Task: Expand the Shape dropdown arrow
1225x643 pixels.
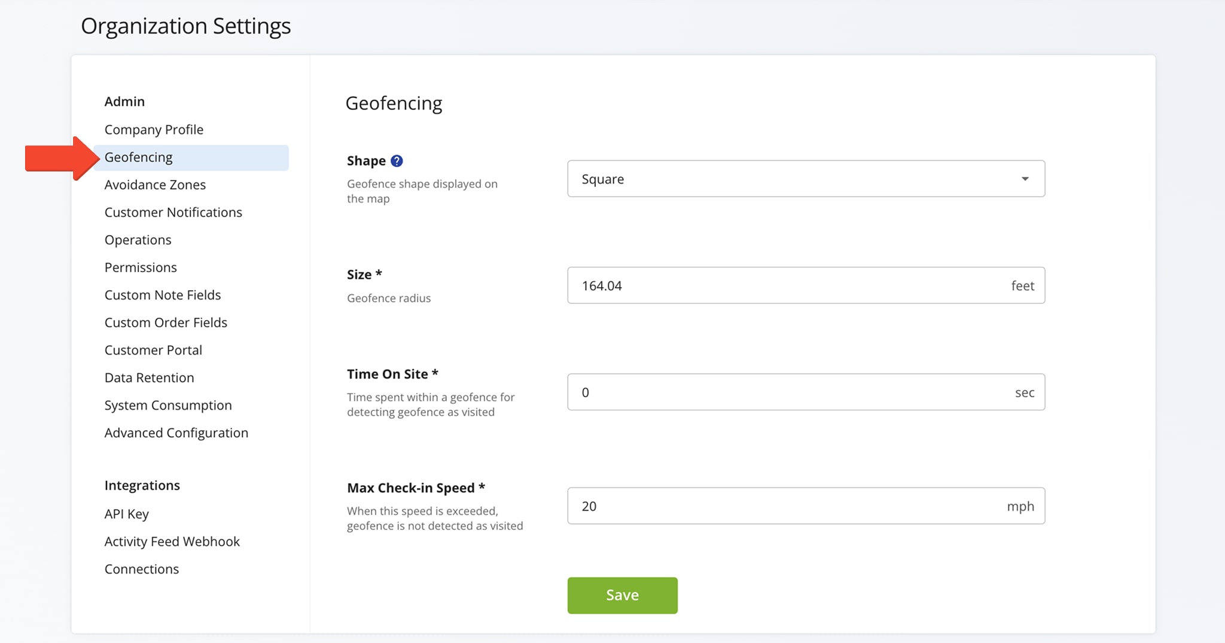Action: coord(1025,179)
